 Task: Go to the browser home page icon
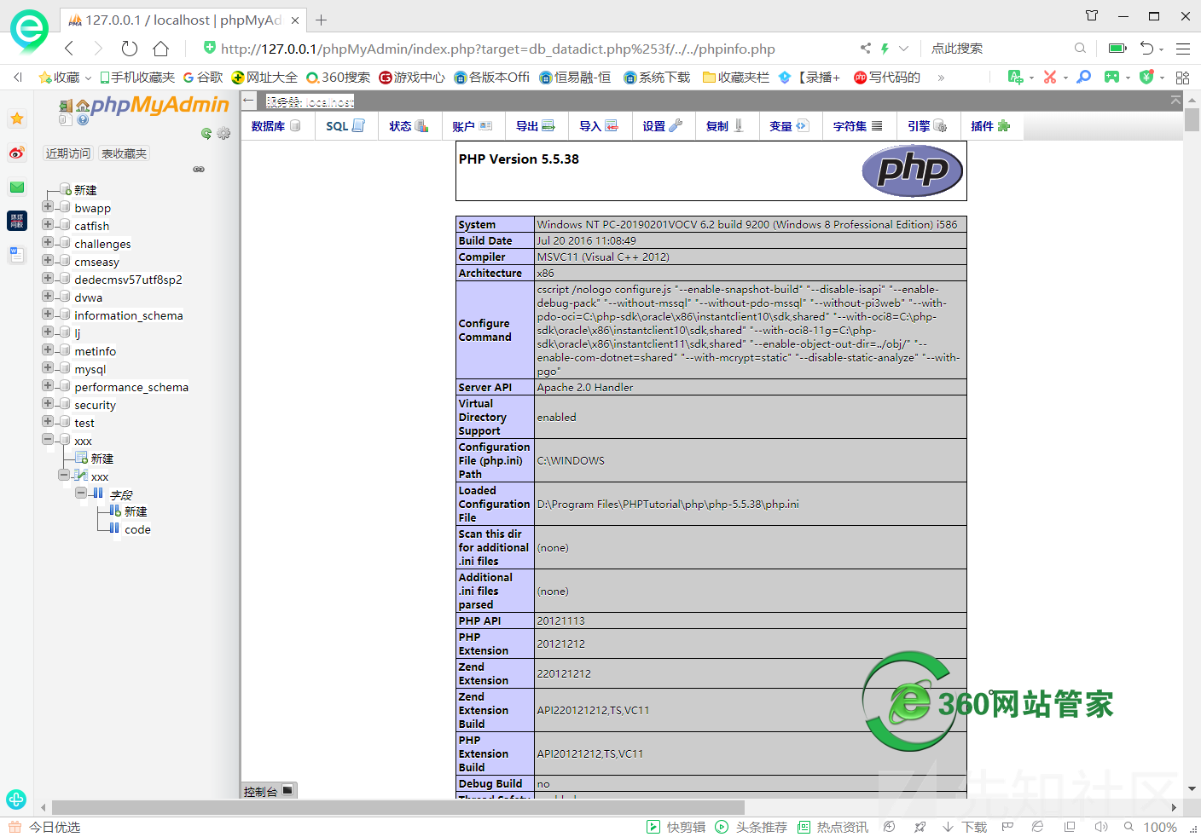(x=160, y=49)
